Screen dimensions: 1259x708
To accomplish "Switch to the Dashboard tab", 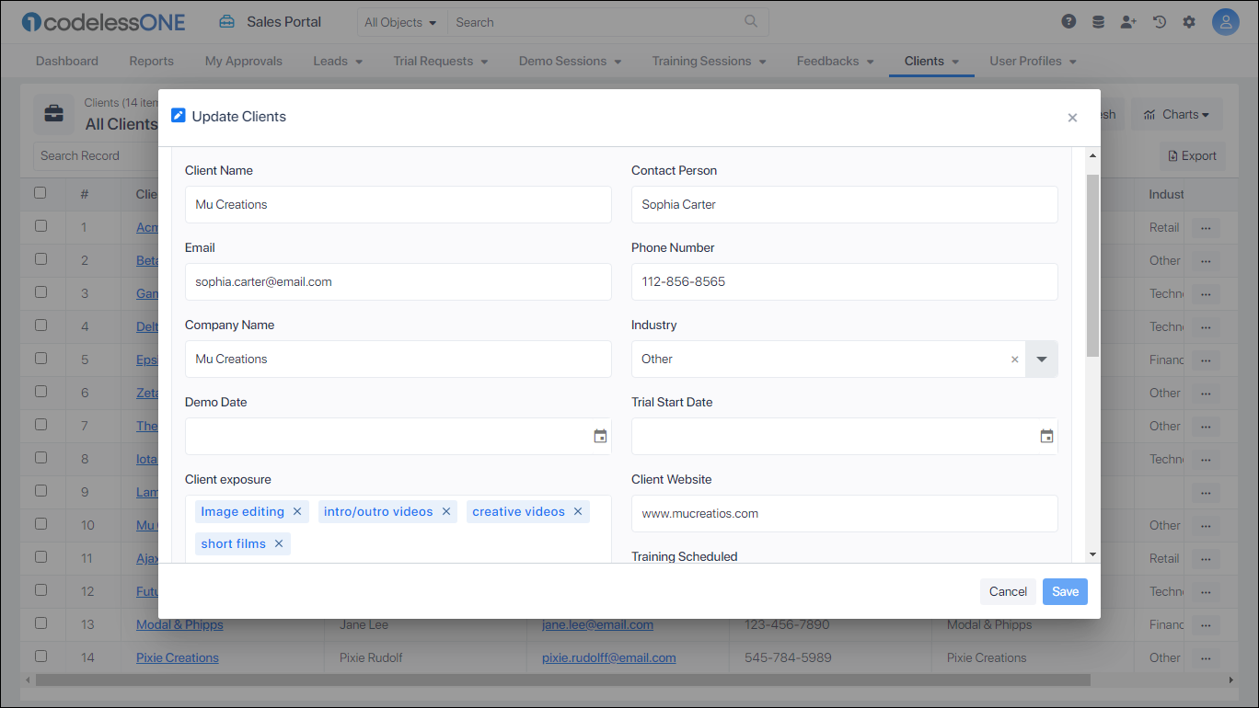I will (x=66, y=61).
